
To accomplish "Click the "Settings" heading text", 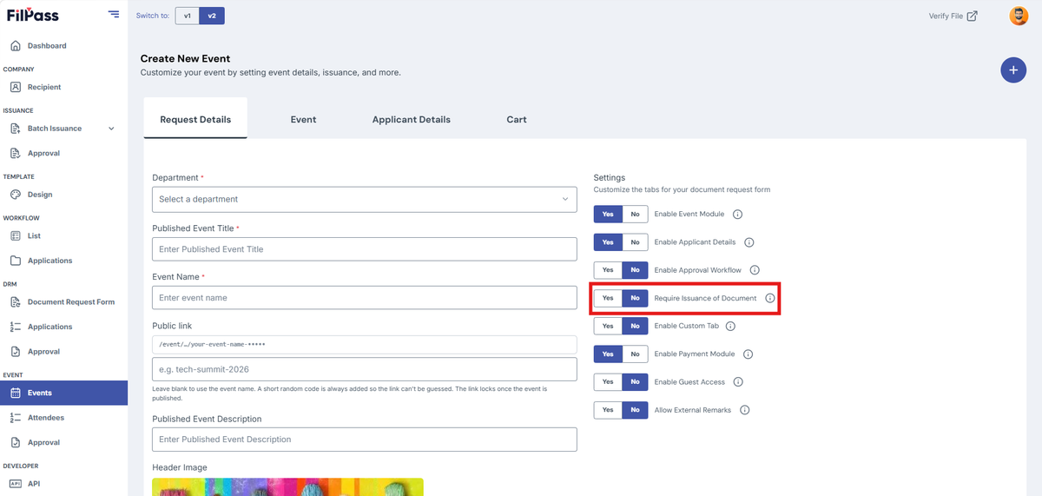I will point(610,177).
